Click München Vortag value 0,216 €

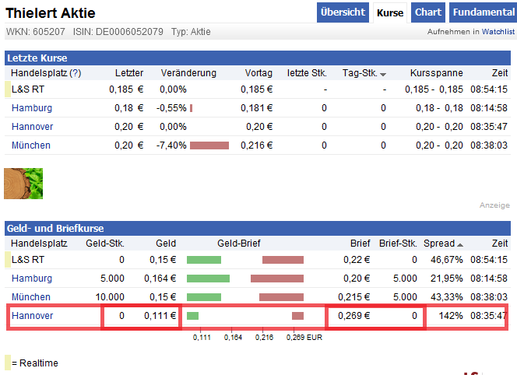(x=256, y=145)
